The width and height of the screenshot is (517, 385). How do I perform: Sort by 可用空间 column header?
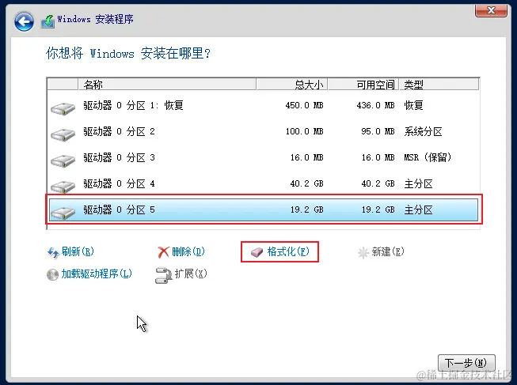point(363,85)
